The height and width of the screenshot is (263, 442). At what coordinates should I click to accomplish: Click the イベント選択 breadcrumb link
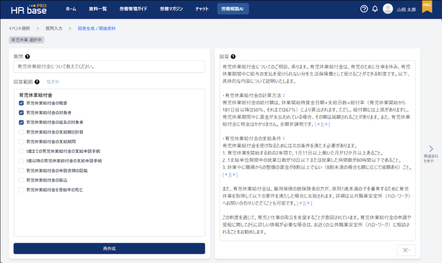coord(19,28)
